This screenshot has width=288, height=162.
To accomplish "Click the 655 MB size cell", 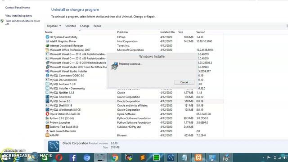I will (189, 135).
